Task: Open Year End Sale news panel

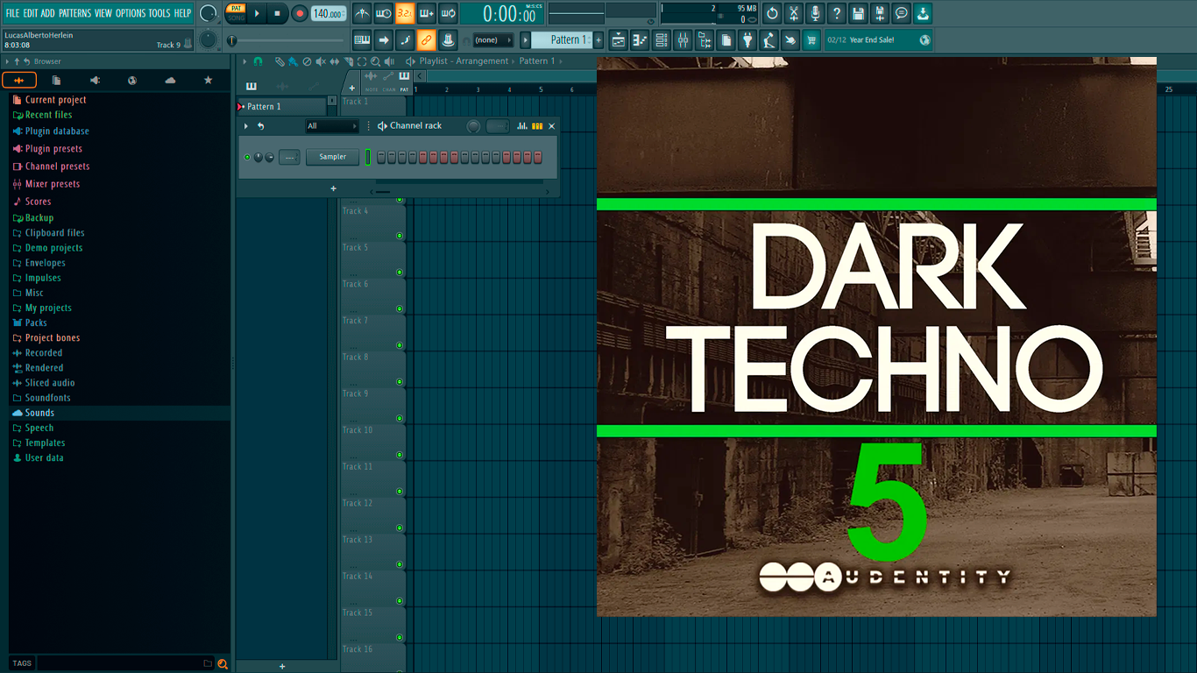Action: 878,39
